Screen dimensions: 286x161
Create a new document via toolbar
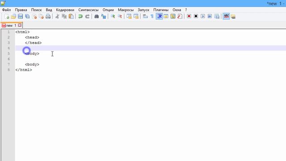(x=7, y=17)
